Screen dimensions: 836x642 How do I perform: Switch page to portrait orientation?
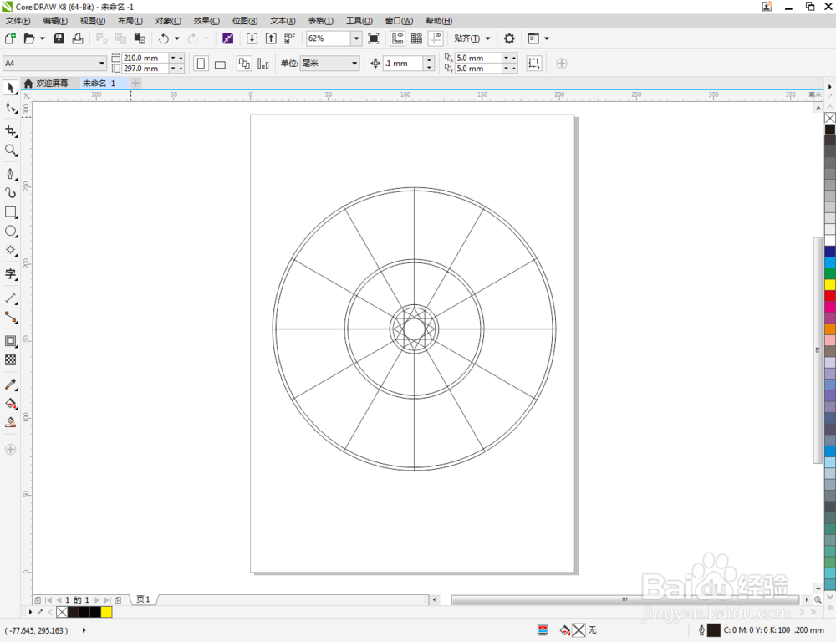pos(201,64)
